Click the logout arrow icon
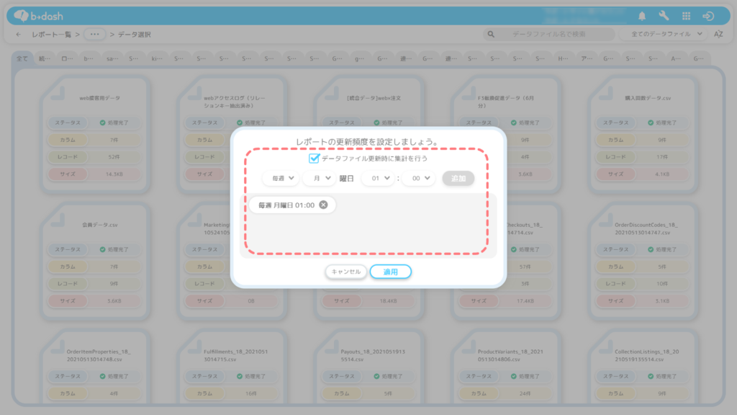This screenshot has width=737, height=415. pyautogui.click(x=708, y=16)
